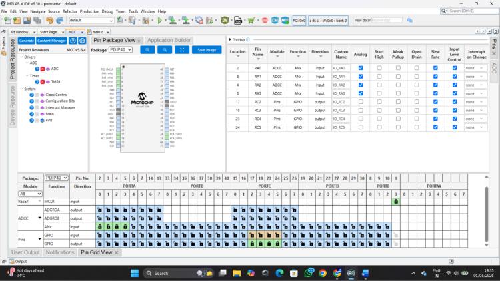500x281 pixels.
Task: Click the fit-to-screen expand button
Action: pos(182,50)
